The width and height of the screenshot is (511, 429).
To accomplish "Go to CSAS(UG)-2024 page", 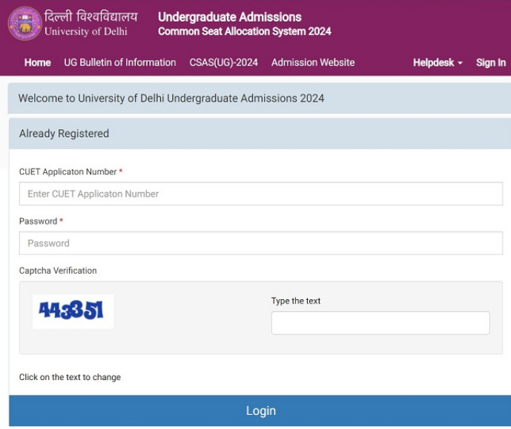I will (223, 62).
